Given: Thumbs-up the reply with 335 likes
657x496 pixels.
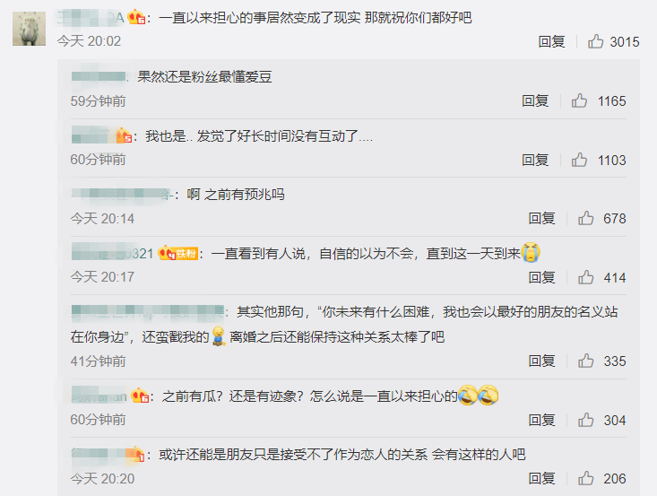Looking at the screenshot, I should click(x=586, y=361).
